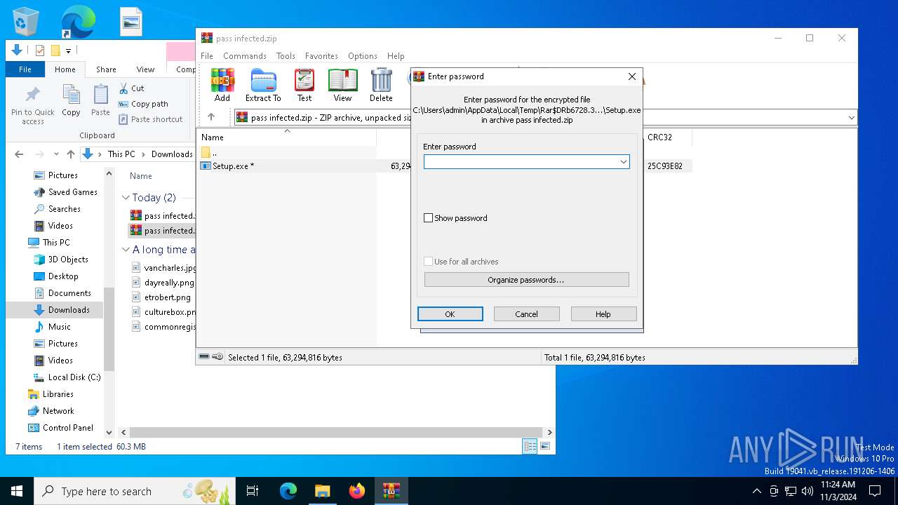The image size is (898, 505).
Task: Open the Help menu in WinRAR
Action: pos(396,56)
